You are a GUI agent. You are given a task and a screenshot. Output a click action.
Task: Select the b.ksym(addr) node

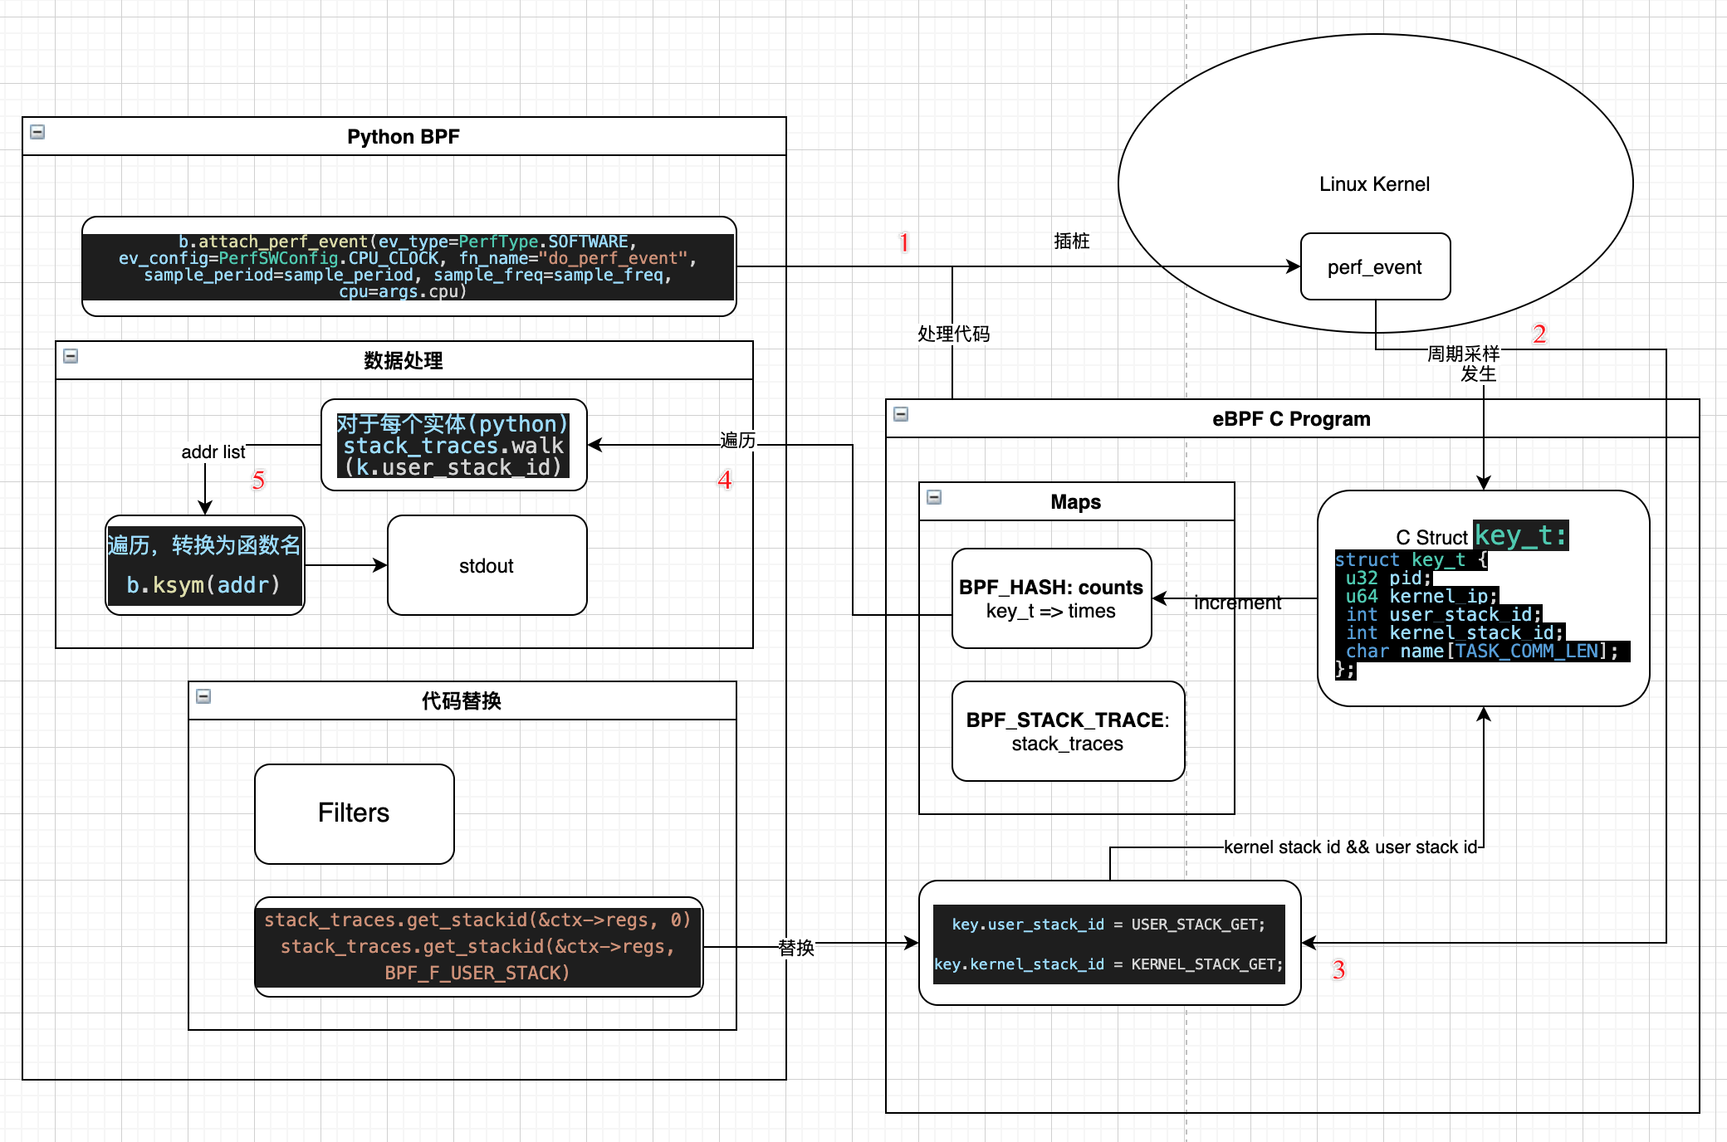pyautogui.click(x=205, y=565)
